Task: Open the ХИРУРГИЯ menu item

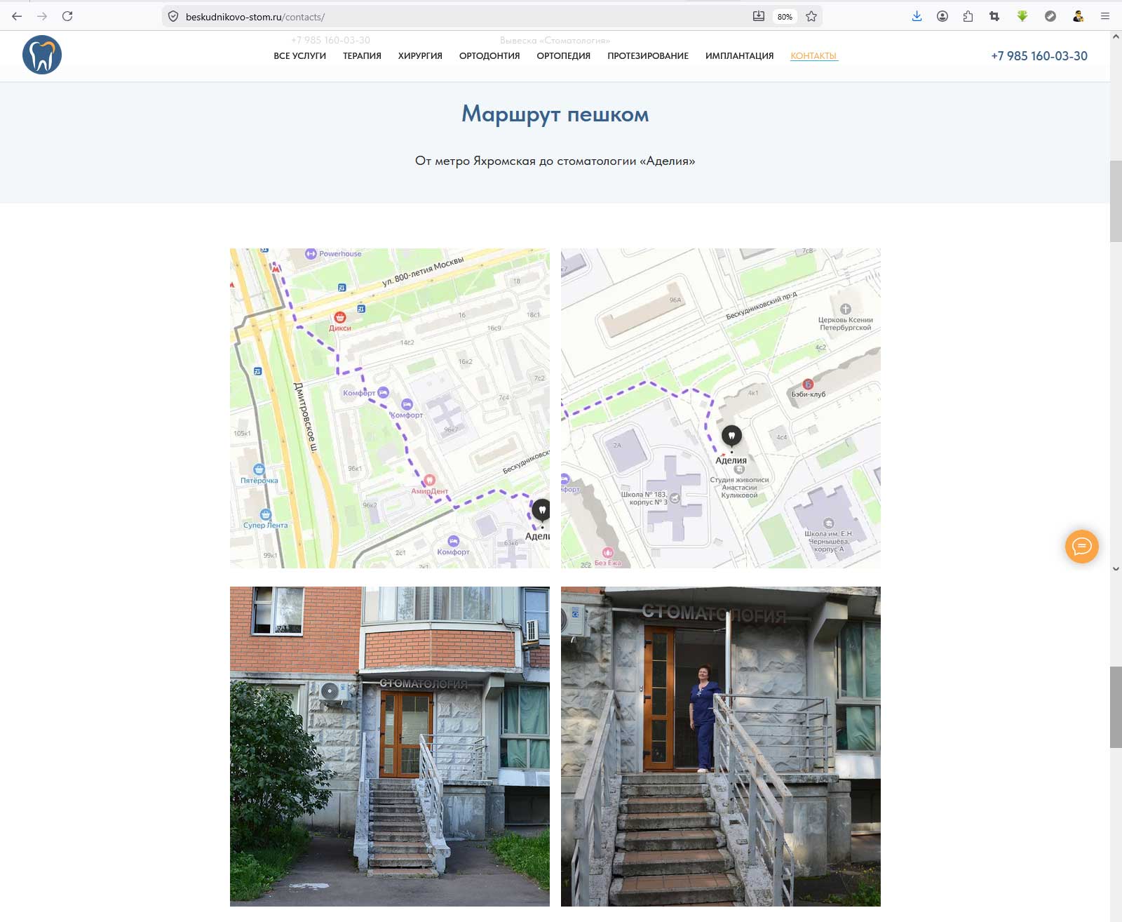Action: (x=420, y=56)
